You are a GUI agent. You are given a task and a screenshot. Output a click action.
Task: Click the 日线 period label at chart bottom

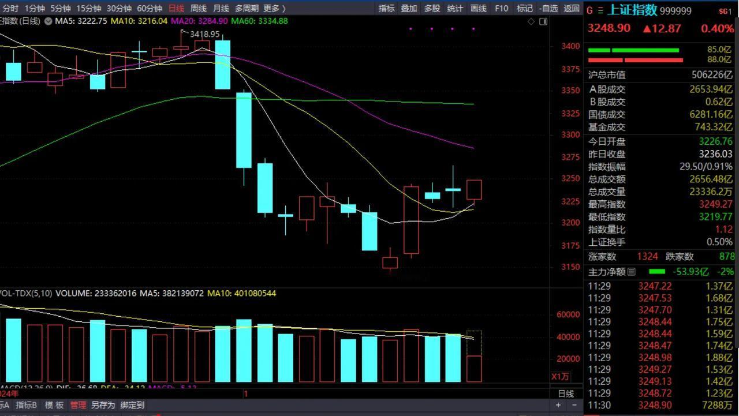tap(566, 393)
